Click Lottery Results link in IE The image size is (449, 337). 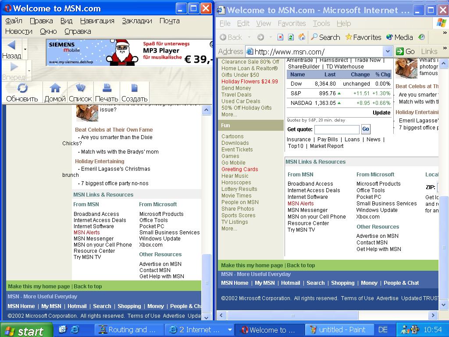[x=239, y=189]
